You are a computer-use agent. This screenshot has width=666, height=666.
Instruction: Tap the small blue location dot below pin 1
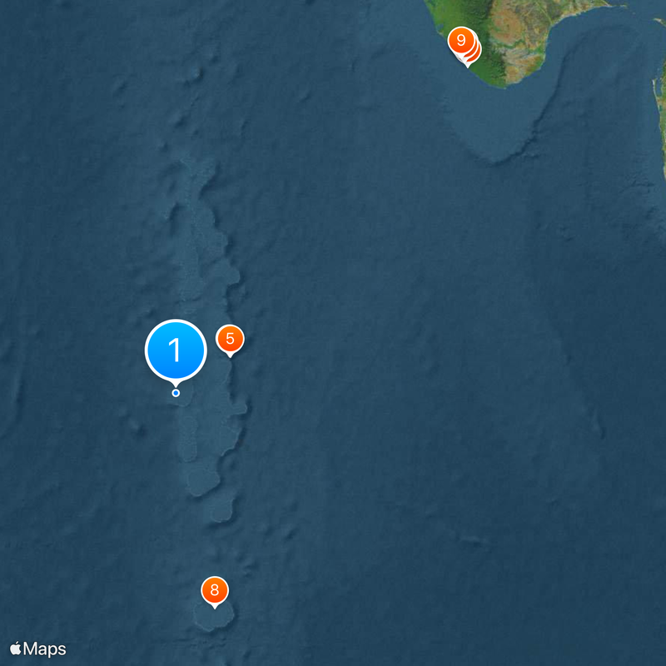tap(176, 393)
